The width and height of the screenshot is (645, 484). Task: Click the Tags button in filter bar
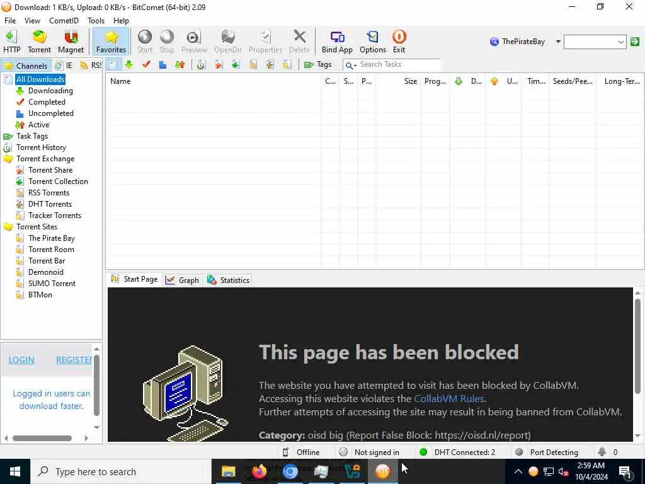318,65
